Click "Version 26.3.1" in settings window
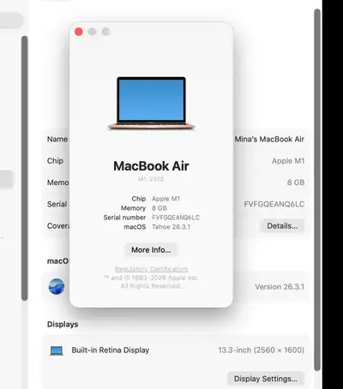The image size is (343, 389). coord(280,287)
